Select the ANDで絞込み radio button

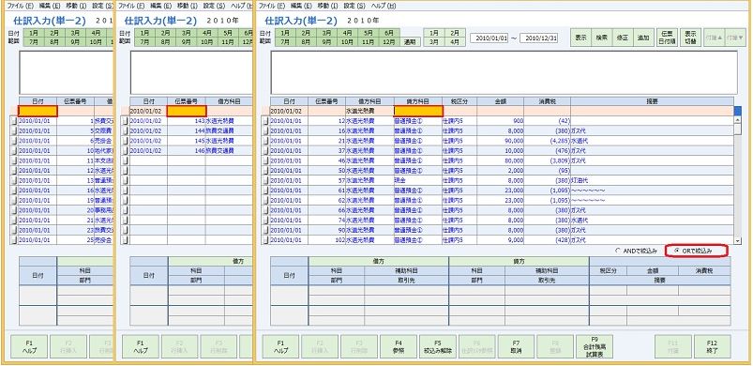click(x=619, y=251)
